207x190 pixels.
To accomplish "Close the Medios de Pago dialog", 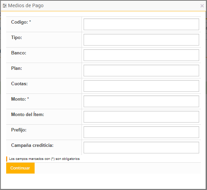I will coord(202,6).
